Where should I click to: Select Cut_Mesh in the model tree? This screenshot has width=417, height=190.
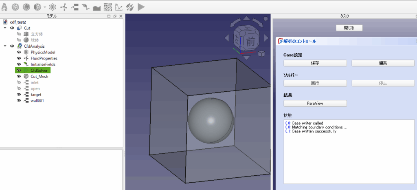[39, 76]
